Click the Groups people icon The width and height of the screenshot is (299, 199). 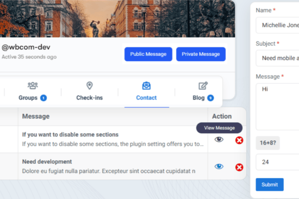[x=32, y=86]
